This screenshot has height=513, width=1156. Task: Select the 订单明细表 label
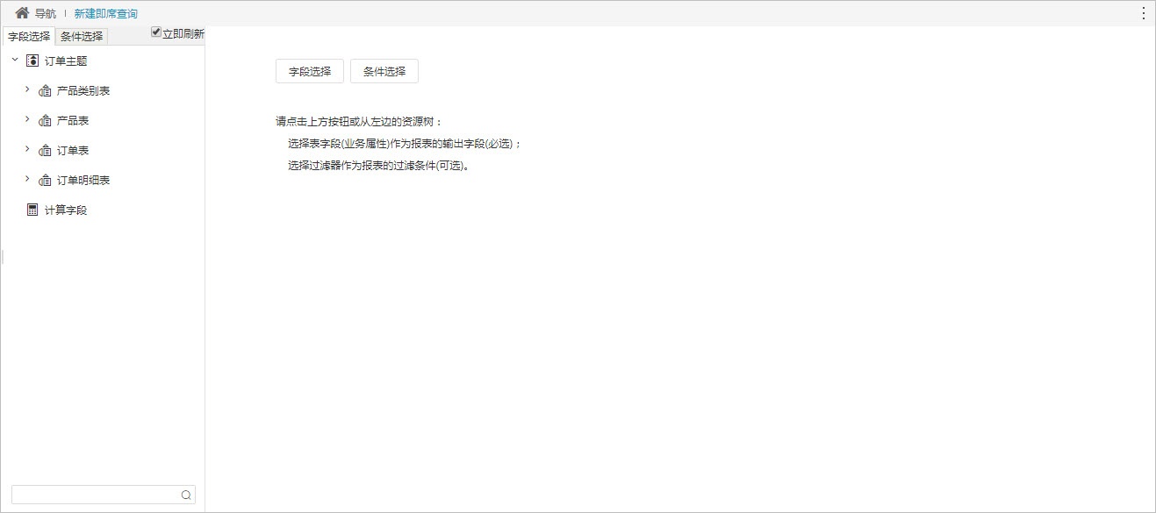point(83,181)
